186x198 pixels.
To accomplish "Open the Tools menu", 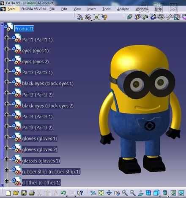I will [107, 9].
